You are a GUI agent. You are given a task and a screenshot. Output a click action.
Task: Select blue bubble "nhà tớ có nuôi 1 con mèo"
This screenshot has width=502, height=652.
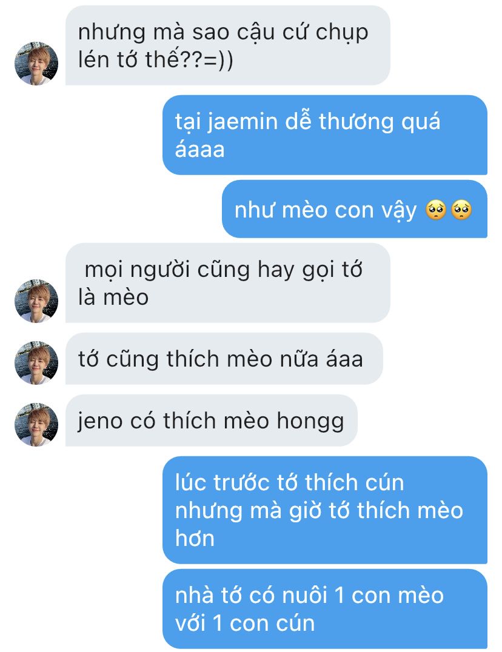(325, 609)
